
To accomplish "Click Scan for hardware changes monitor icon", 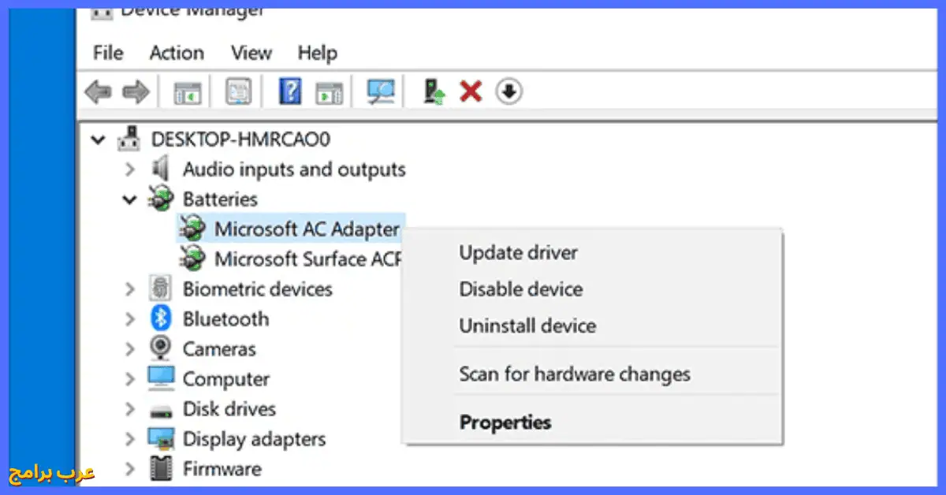I will click(381, 92).
